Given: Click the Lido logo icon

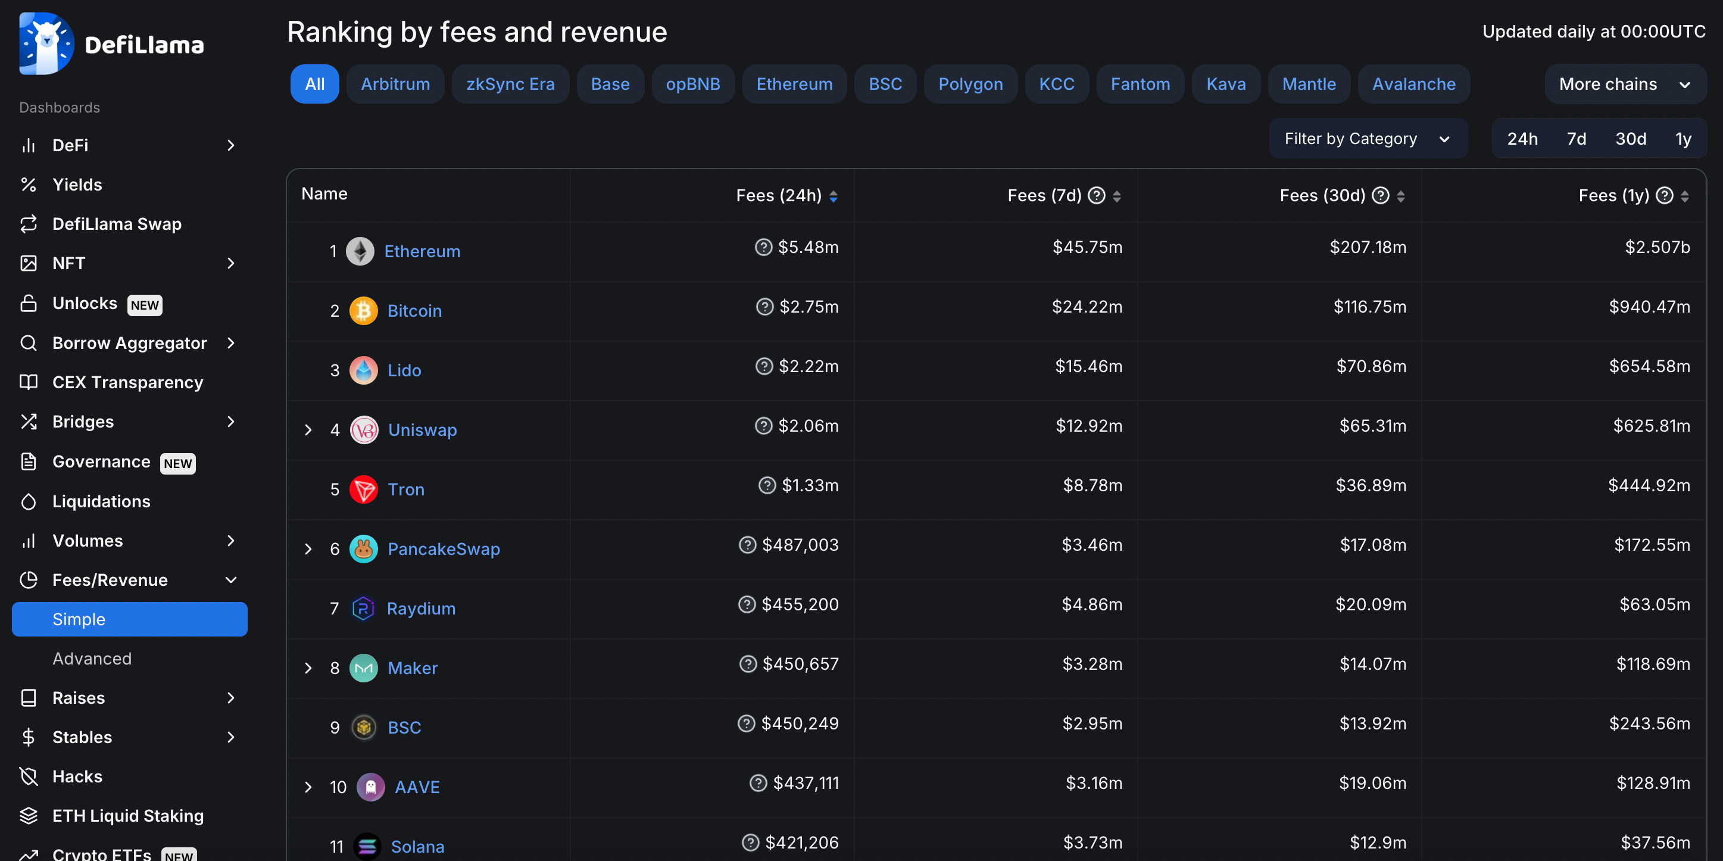Looking at the screenshot, I should (x=363, y=370).
